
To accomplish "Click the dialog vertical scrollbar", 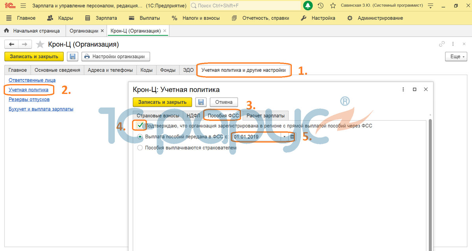I will 430,185.
